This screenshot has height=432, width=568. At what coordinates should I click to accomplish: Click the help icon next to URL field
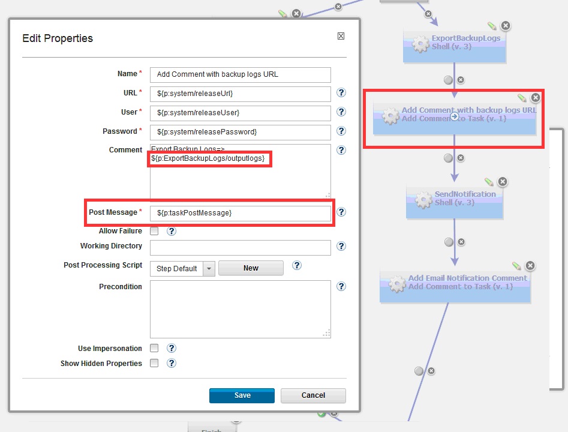click(341, 93)
